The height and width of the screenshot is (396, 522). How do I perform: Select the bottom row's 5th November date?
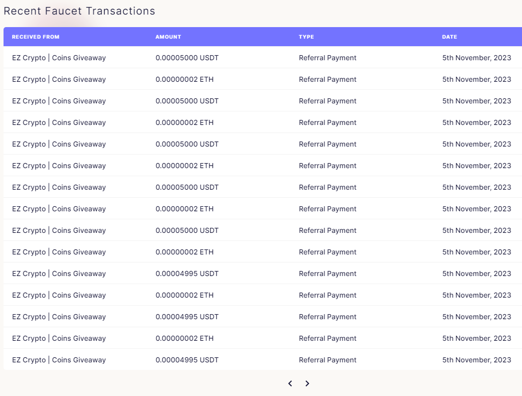pos(476,360)
